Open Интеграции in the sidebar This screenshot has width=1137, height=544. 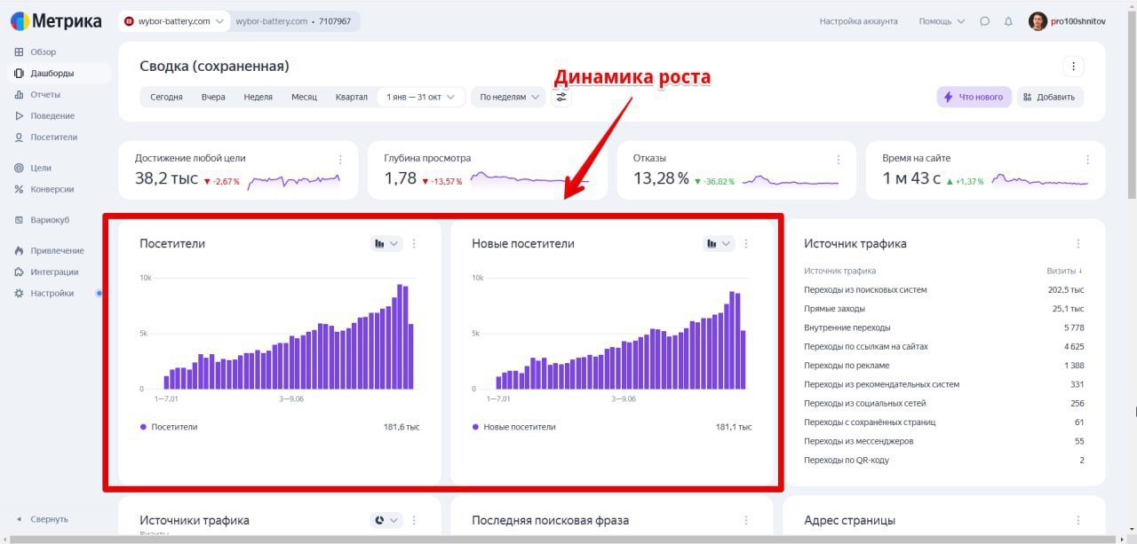54,272
